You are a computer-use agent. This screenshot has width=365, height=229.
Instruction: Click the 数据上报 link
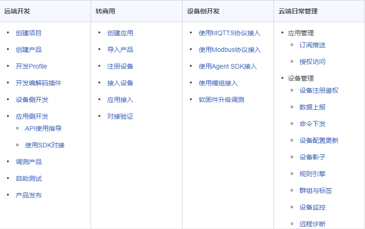pos(313,107)
